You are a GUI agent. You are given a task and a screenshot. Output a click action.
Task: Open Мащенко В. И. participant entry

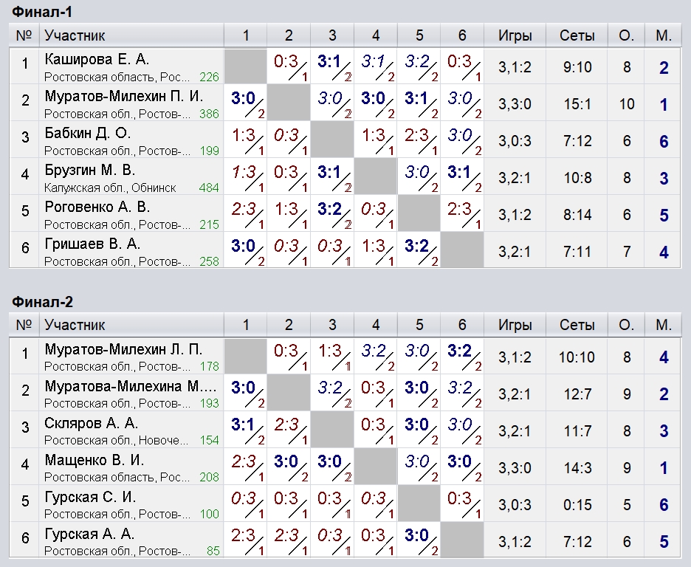(94, 460)
